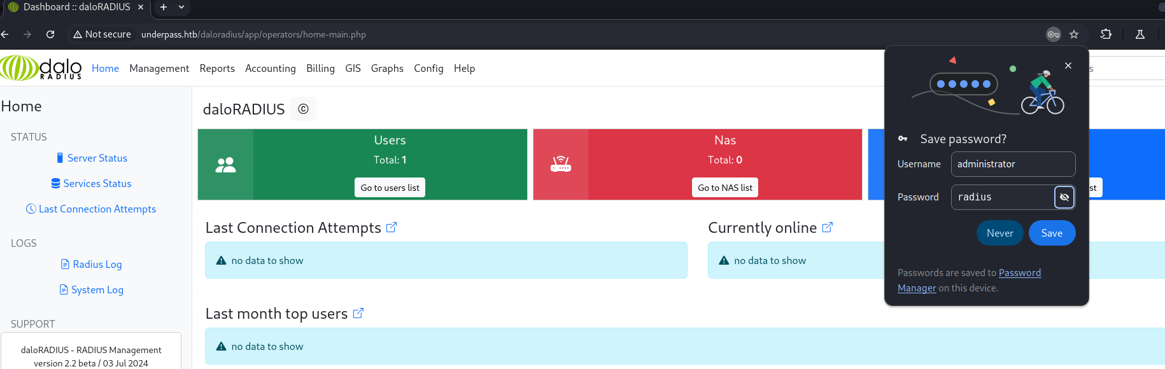The image size is (1165, 369).
Task: Open the Home menu
Action: [x=105, y=68]
